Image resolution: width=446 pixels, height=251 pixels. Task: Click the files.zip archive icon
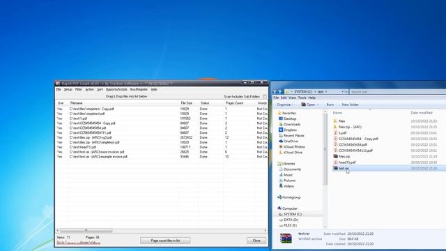[335, 156]
